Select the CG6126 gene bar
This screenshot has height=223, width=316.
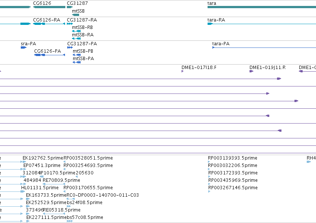49,7
